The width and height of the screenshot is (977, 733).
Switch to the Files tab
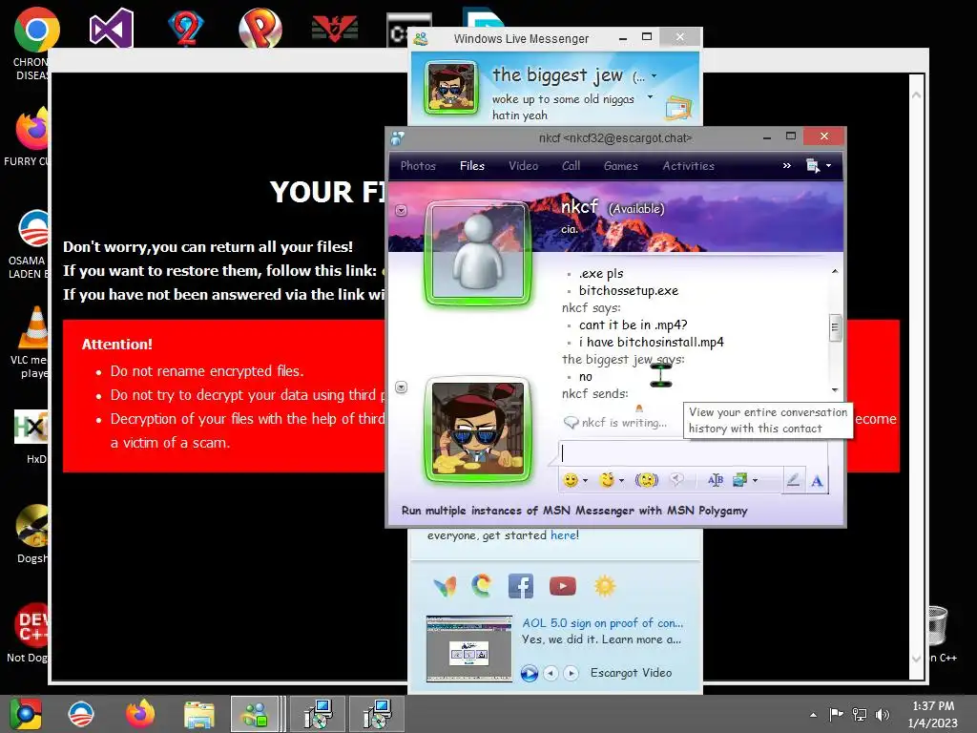tap(471, 166)
